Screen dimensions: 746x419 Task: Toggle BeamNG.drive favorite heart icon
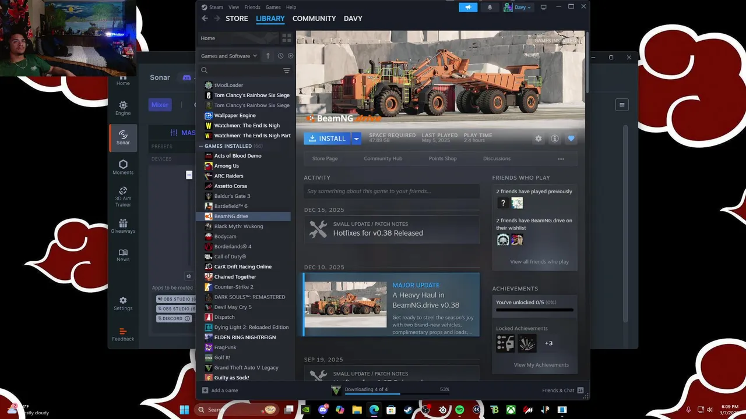[571, 139]
